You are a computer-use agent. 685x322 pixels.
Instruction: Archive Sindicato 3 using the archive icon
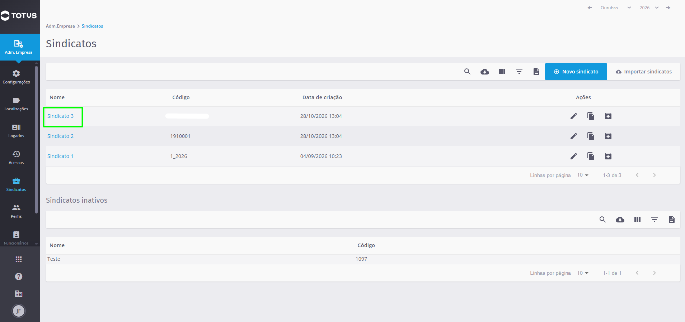[x=608, y=116]
